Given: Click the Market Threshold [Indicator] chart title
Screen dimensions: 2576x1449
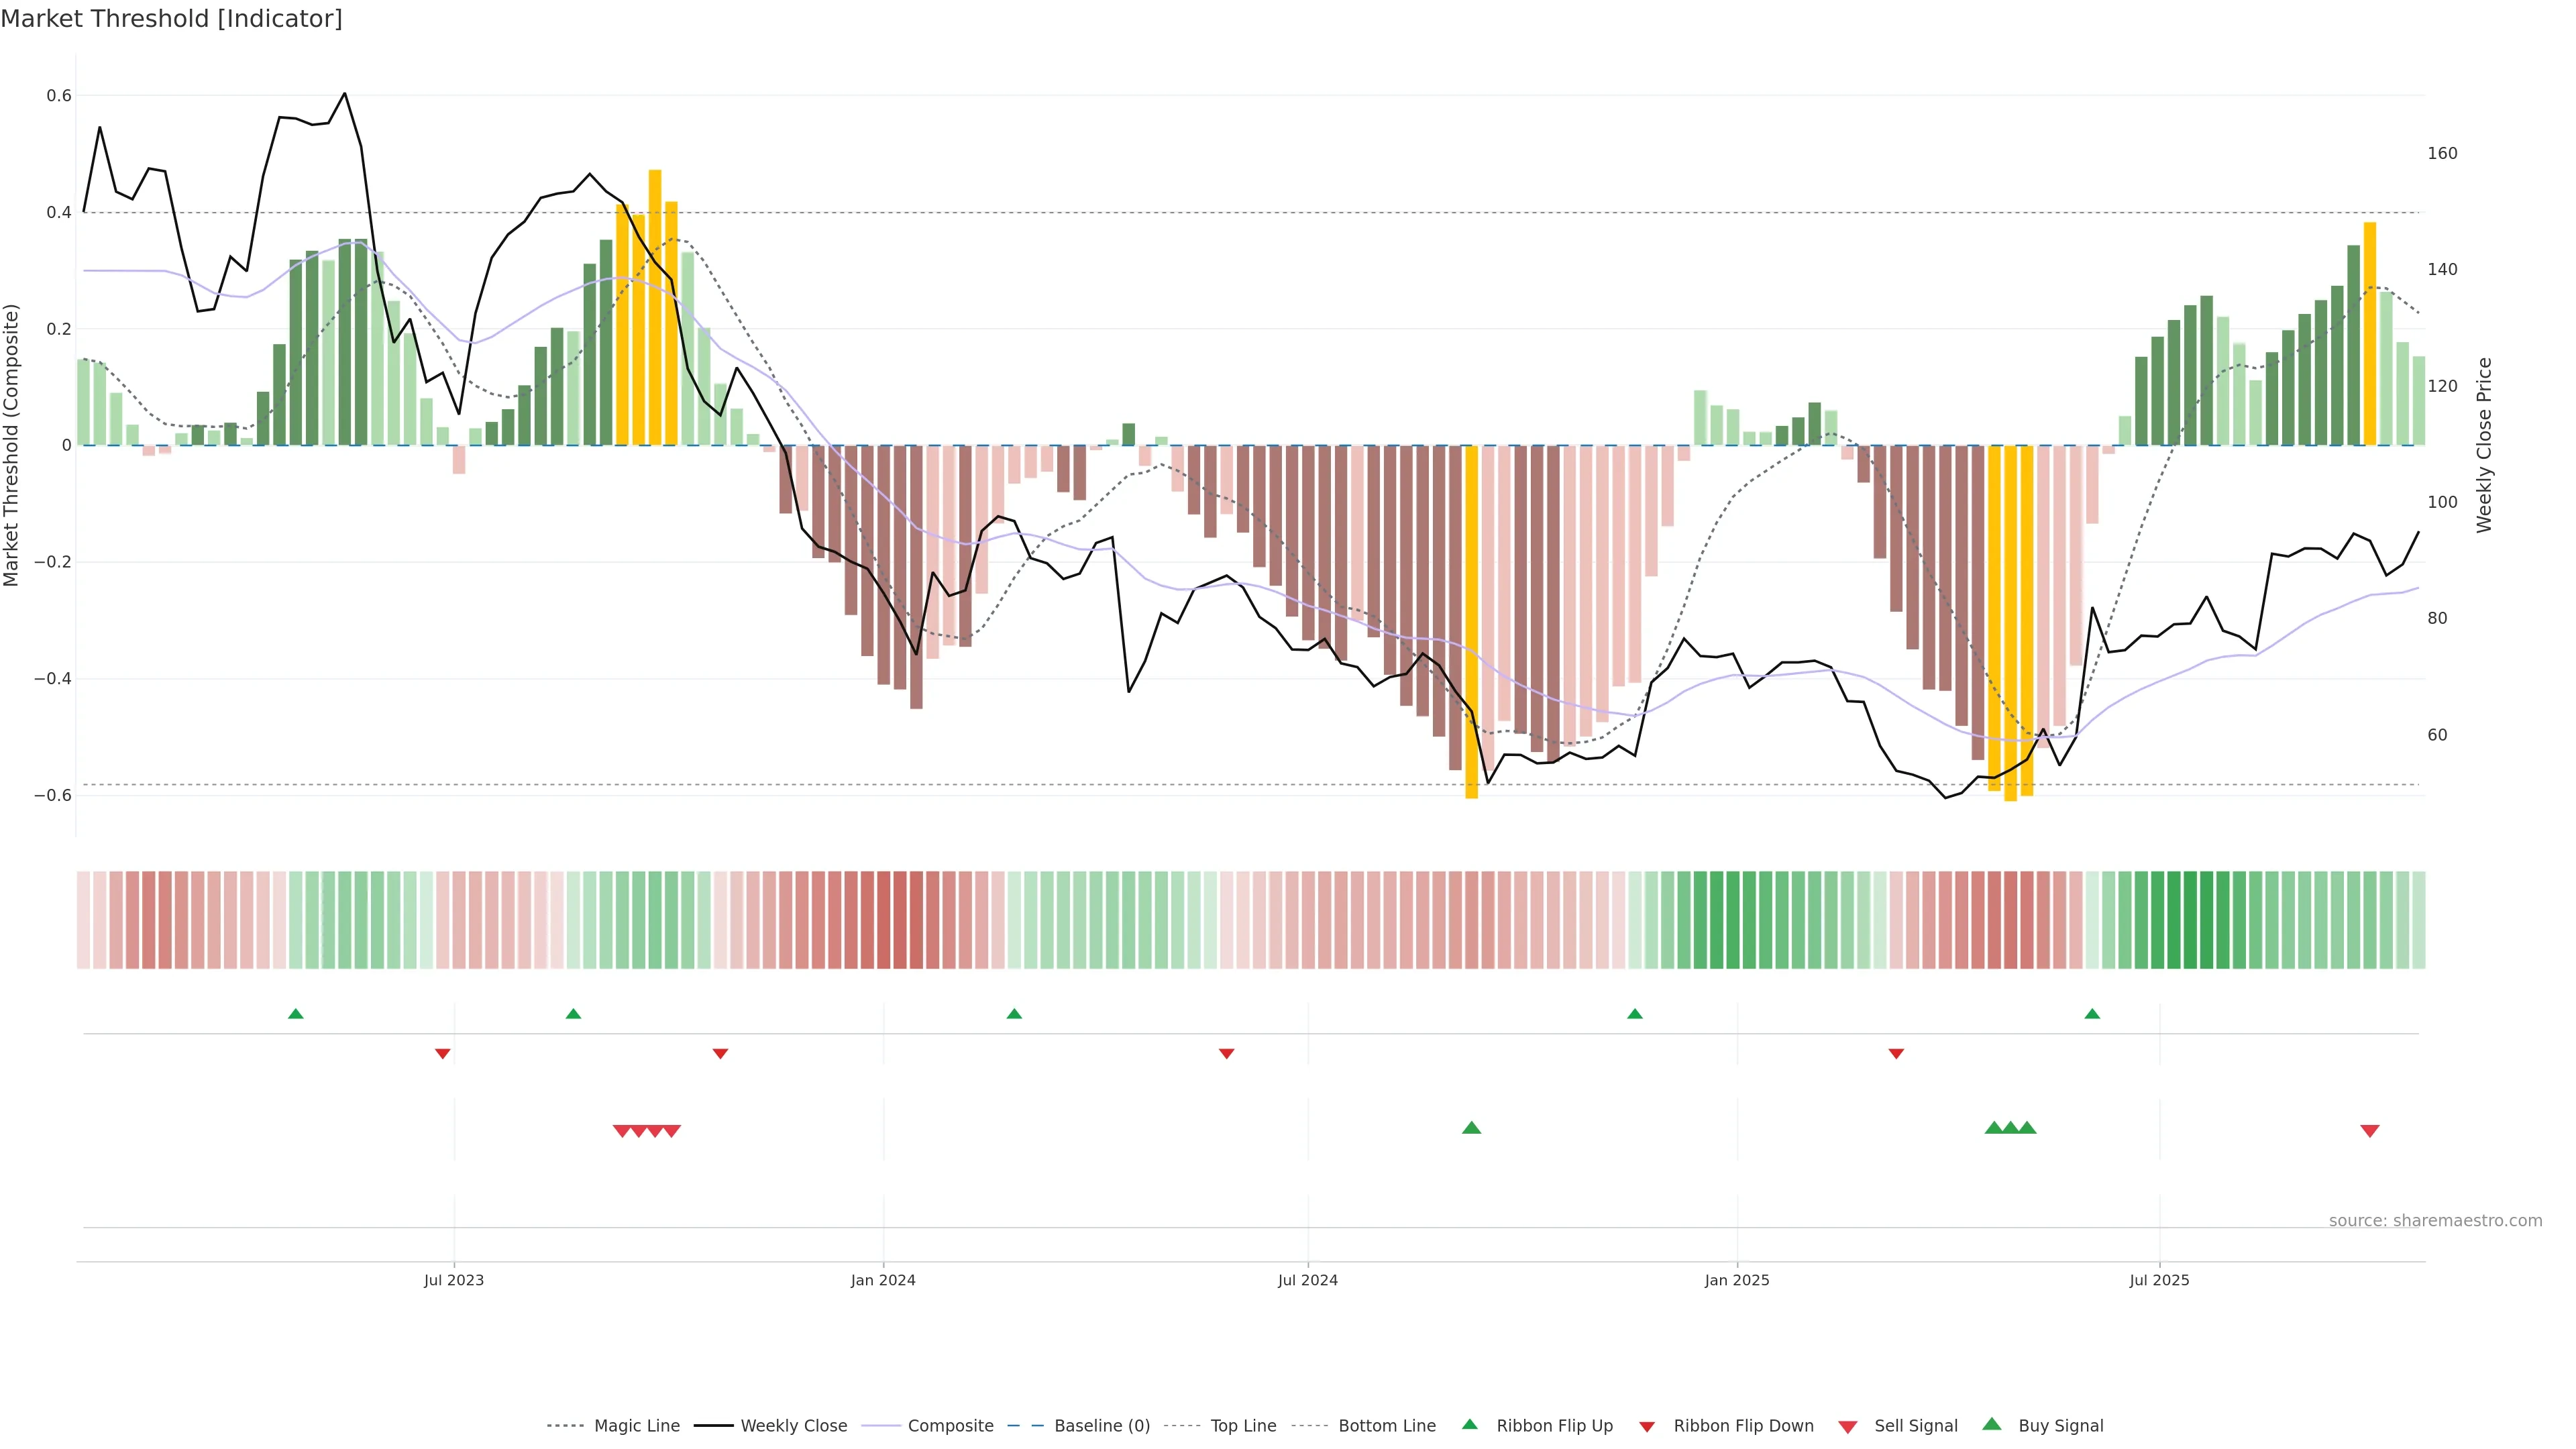Looking at the screenshot, I should (x=171, y=19).
